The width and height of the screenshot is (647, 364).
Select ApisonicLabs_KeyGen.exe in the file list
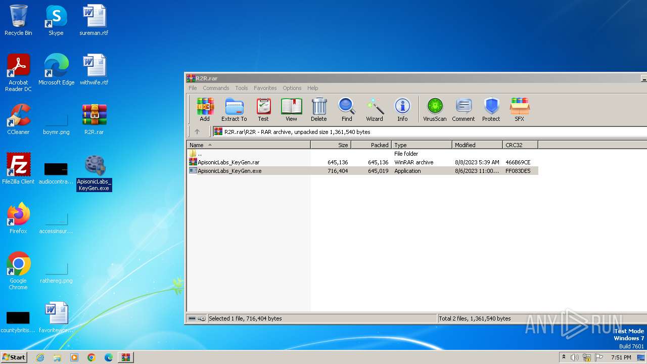coord(362,171)
